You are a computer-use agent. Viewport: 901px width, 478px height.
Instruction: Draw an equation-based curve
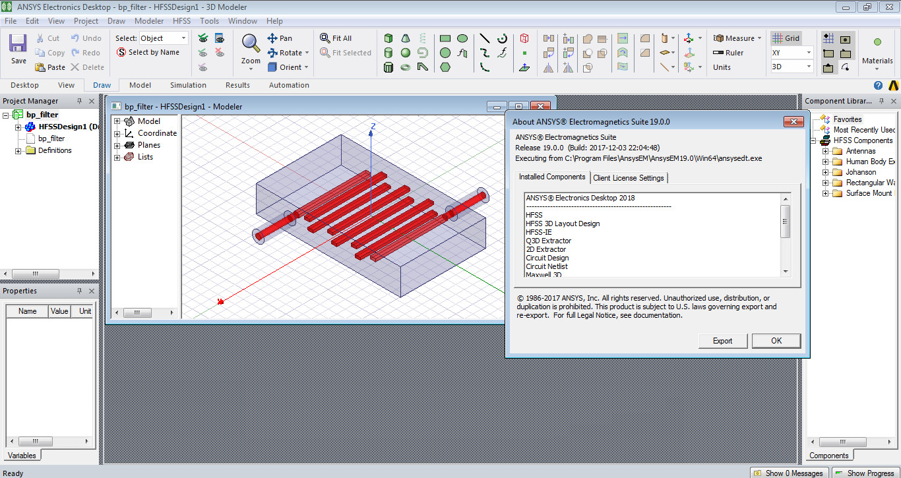502,53
